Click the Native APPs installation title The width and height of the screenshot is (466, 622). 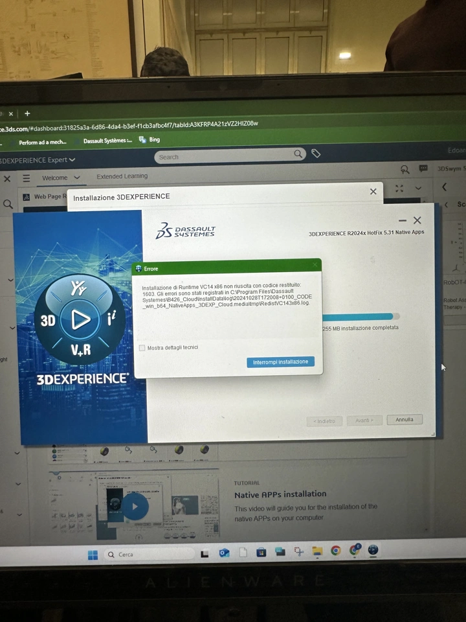pos(280,494)
